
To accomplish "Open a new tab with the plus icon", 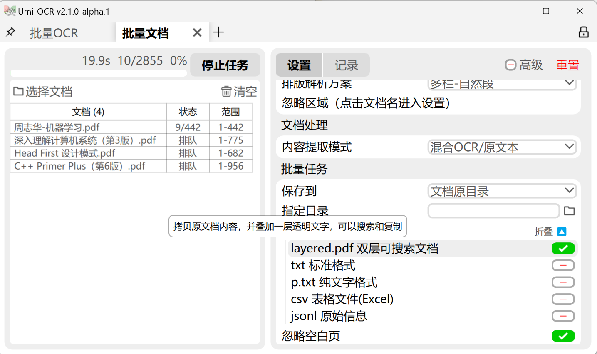I will pyautogui.click(x=218, y=32).
